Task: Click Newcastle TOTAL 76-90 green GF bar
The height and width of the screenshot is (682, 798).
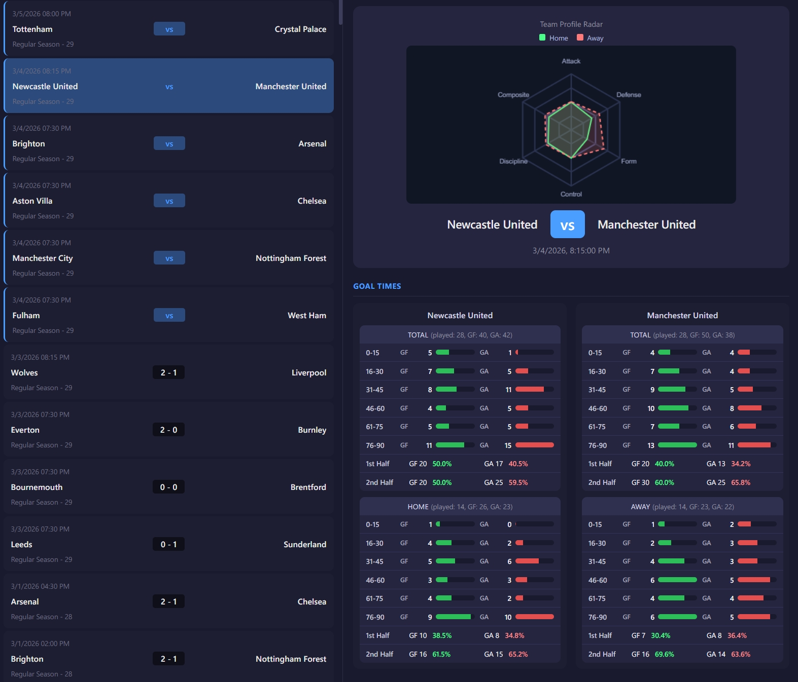Action: [450, 445]
